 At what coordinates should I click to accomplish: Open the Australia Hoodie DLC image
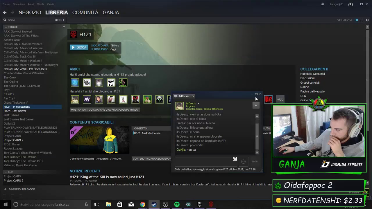click(99, 140)
